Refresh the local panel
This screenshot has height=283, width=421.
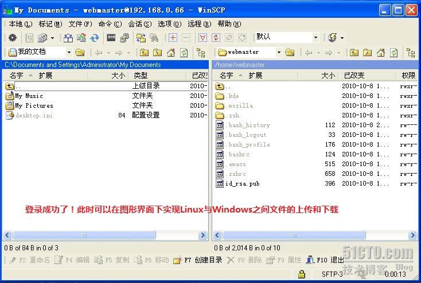tap(184, 53)
